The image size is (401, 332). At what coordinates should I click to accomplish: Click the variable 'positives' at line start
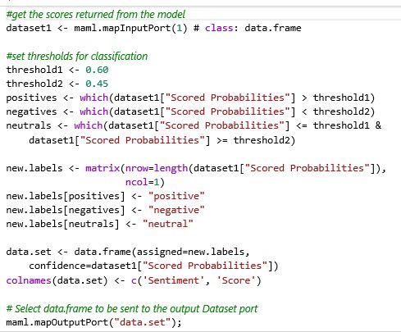click(x=31, y=98)
